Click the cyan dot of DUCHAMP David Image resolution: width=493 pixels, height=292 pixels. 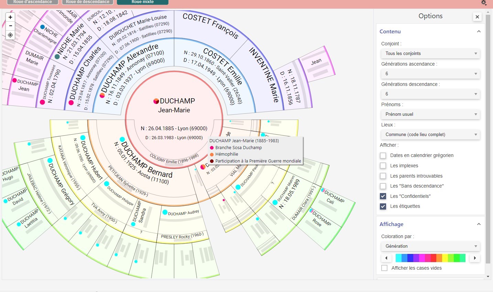pos(5,201)
